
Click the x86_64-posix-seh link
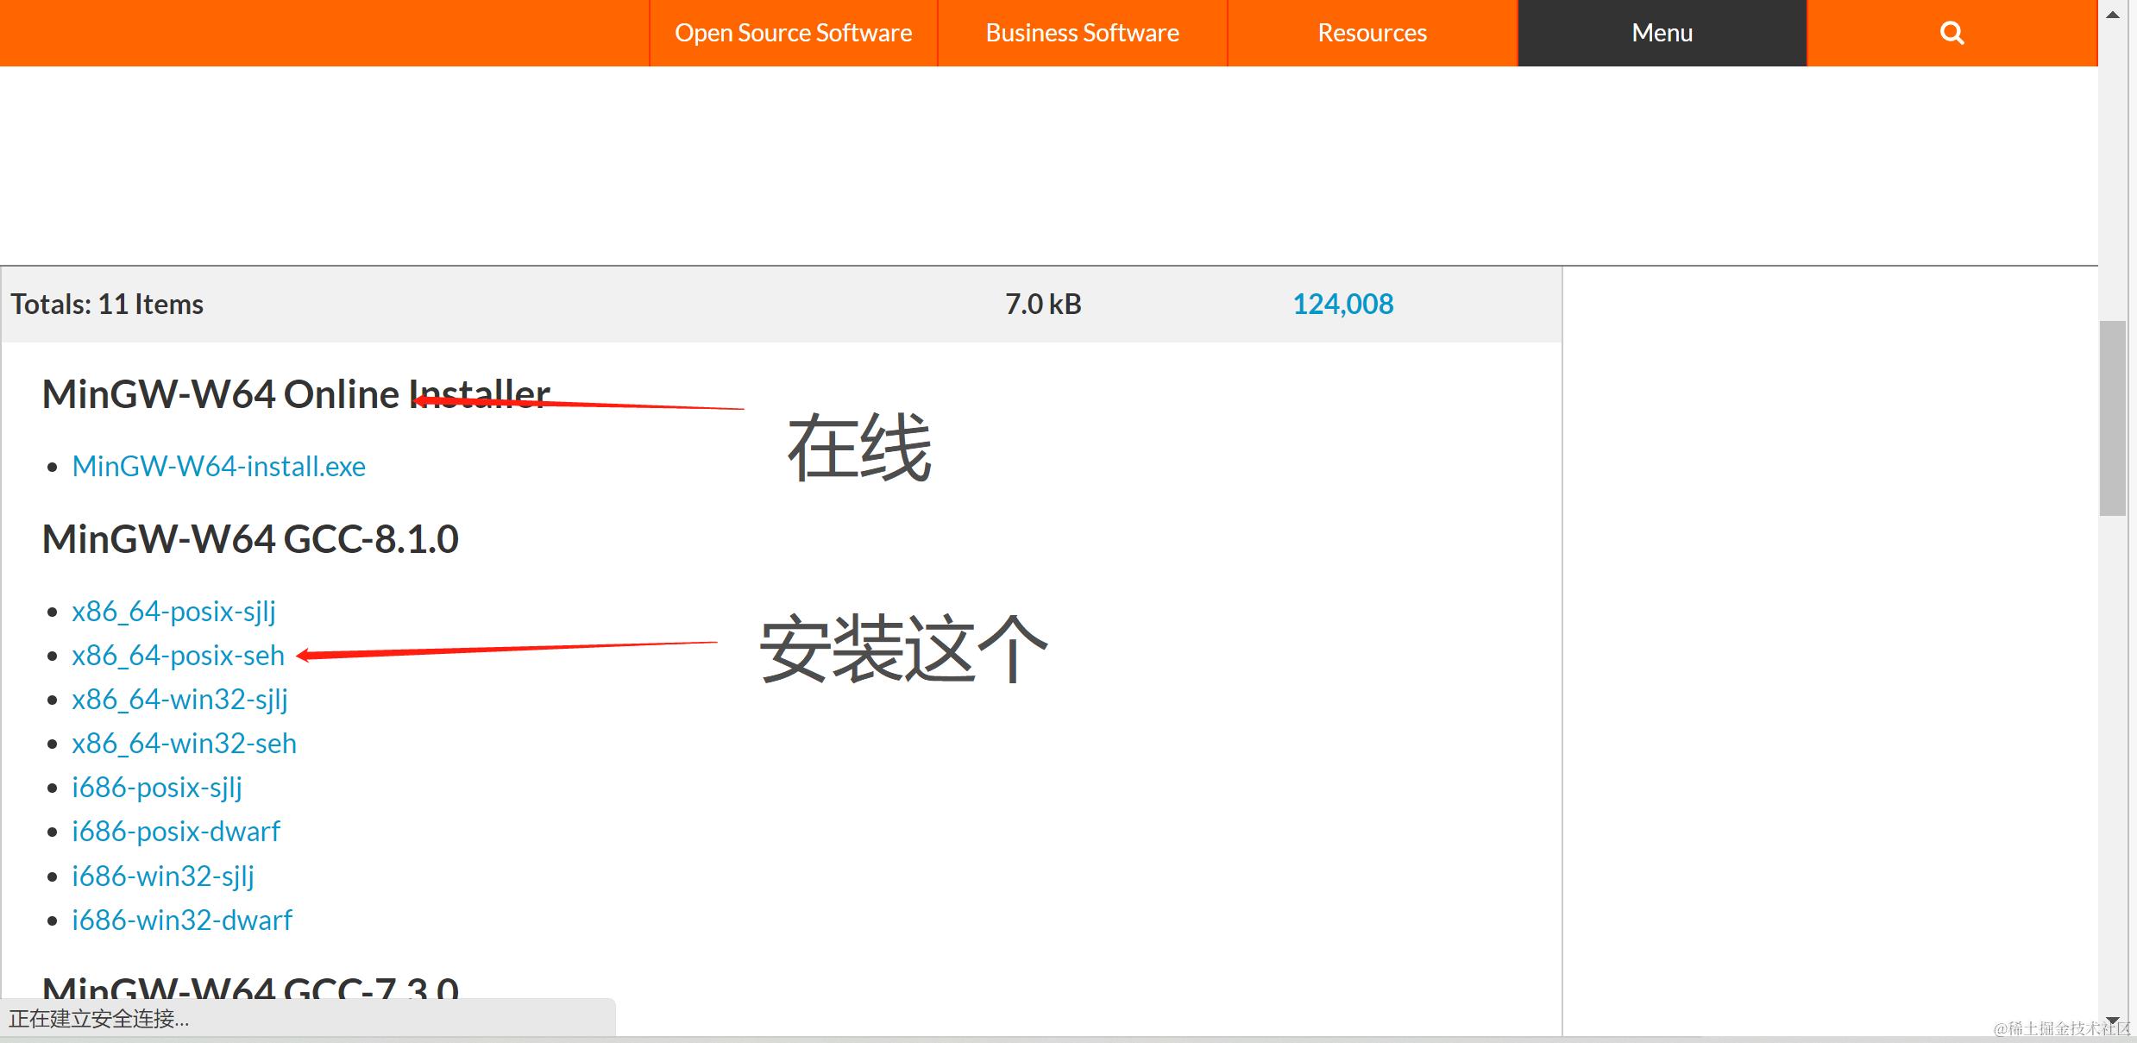click(x=178, y=655)
